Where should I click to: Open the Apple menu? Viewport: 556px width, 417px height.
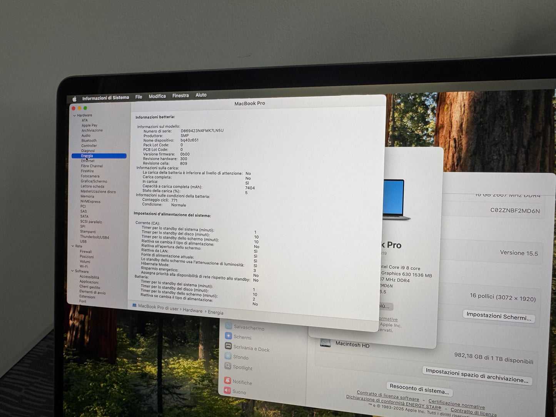(74, 99)
